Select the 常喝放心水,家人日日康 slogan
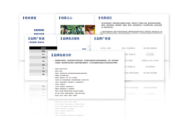Viewport: 187px width, 117px height. point(150,61)
